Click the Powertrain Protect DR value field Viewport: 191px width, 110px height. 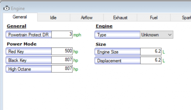(x=62, y=34)
